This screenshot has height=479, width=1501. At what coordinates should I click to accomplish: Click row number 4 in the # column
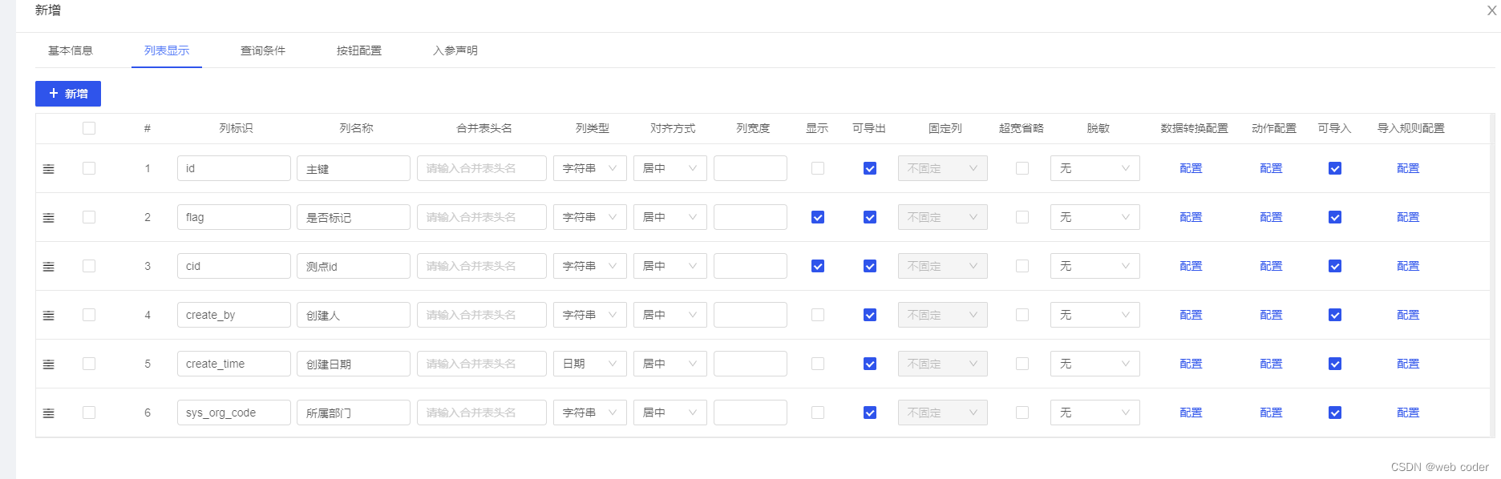(x=148, y=315)
